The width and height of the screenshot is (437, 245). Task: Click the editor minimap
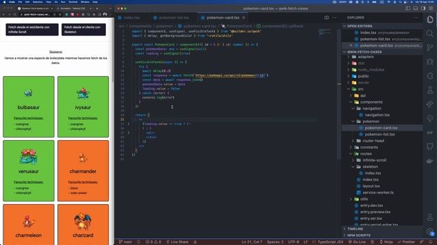(x=325, y=33)
